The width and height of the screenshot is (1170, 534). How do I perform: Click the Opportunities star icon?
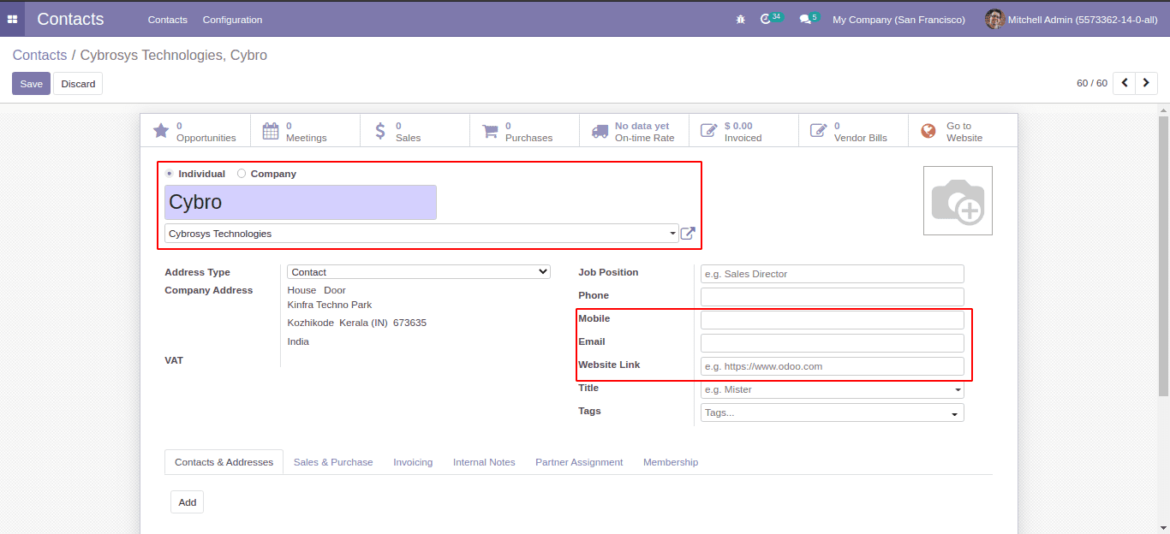click(x=161, y=131)
